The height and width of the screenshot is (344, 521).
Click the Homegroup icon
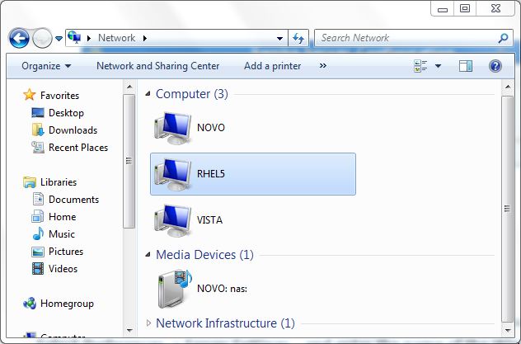[30, 303]
